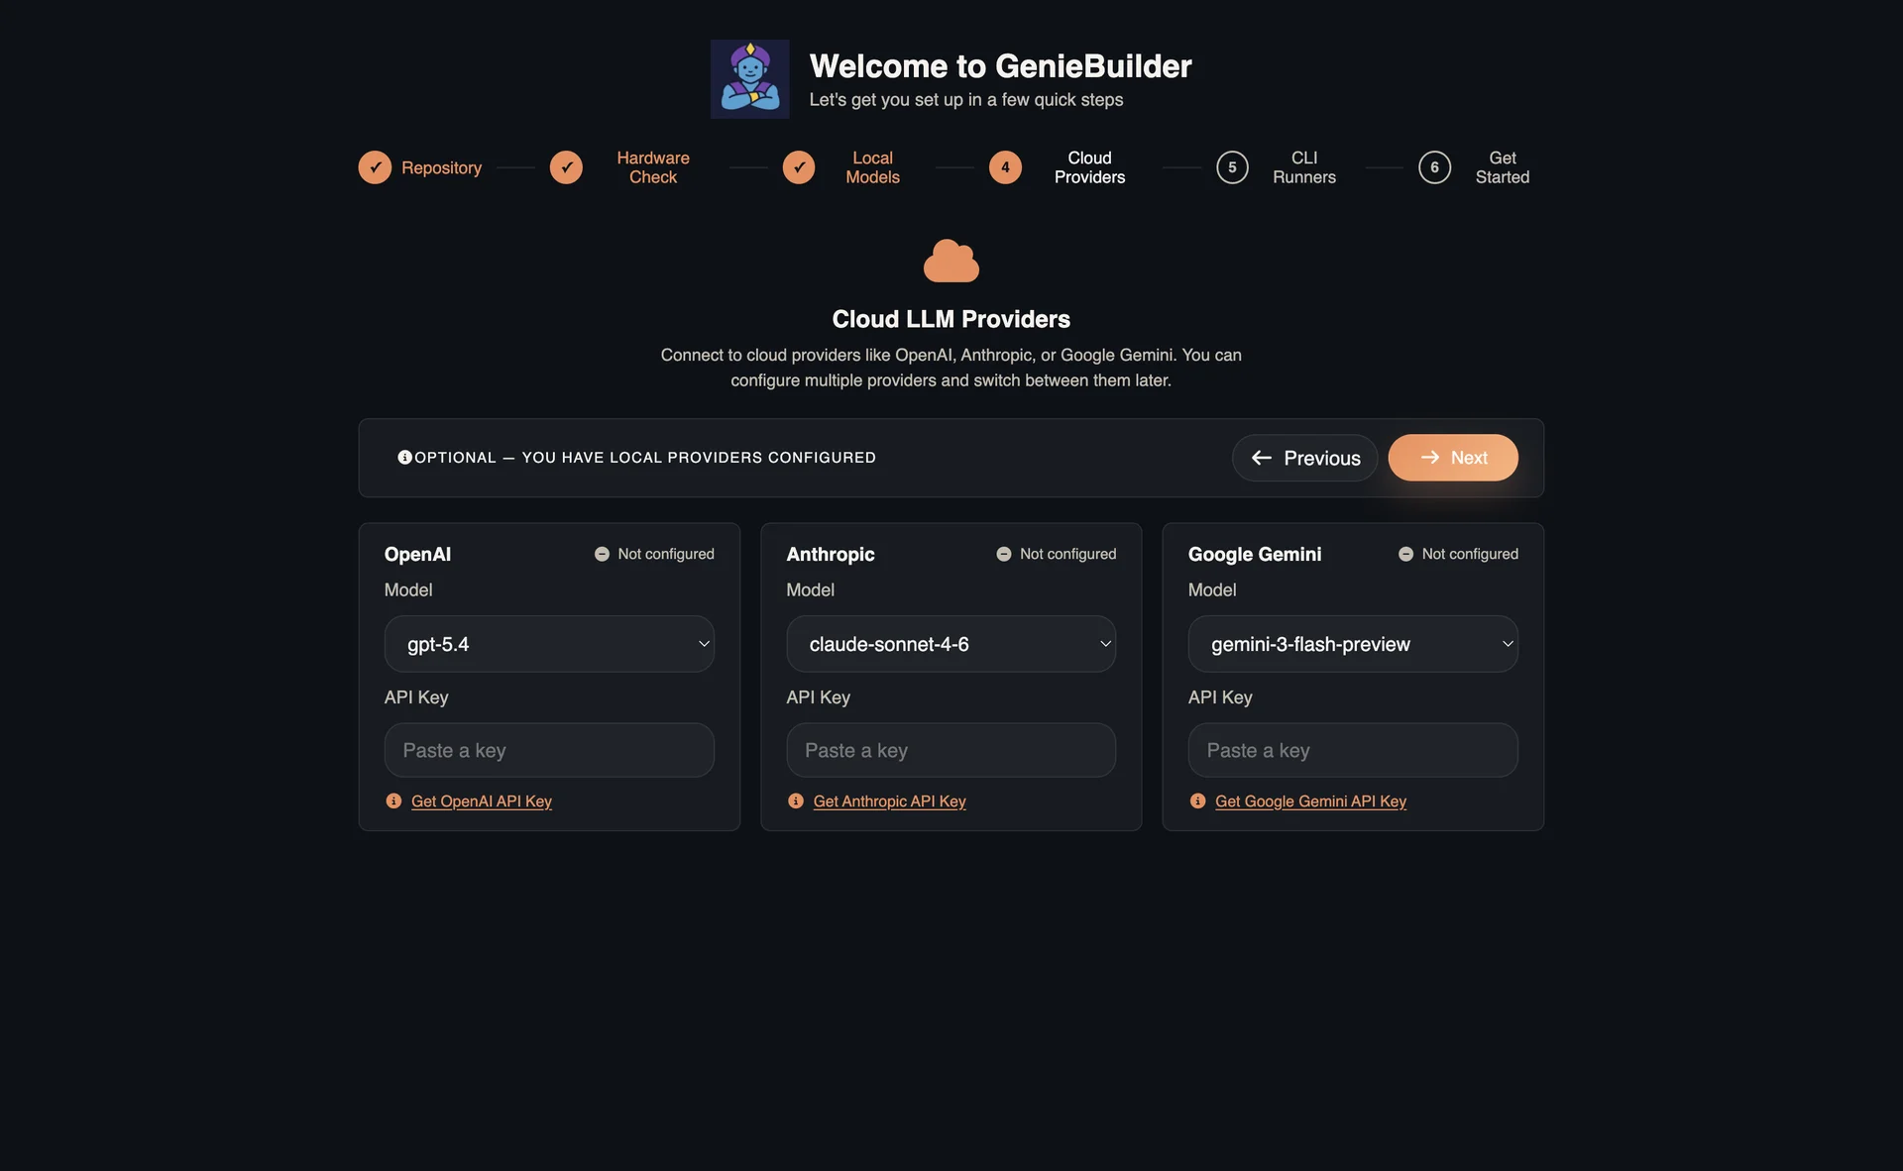Click the Repository step checkmark circle
1903x1171 pixels.
(x=375, y=167)
